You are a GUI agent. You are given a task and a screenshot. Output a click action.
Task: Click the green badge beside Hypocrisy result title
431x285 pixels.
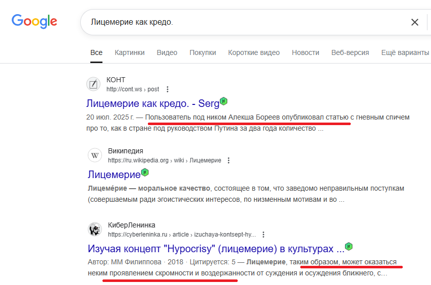(349, 246)
